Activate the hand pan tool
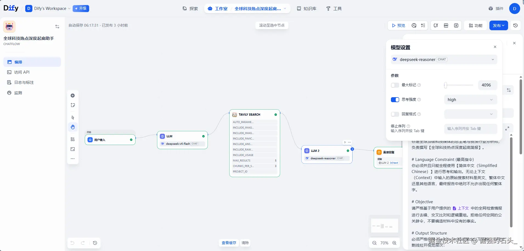Viewport: 524px width, 251px height. (73, 127)
